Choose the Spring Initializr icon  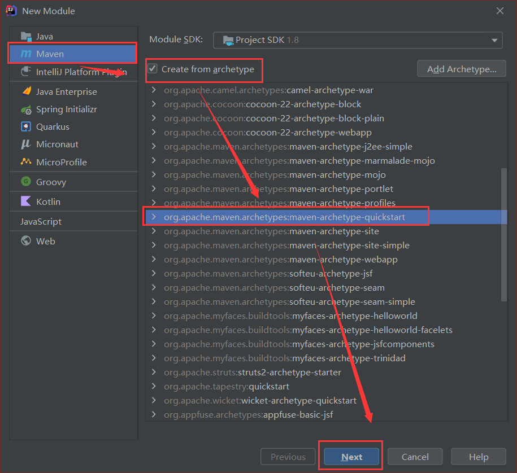[26, 110]
